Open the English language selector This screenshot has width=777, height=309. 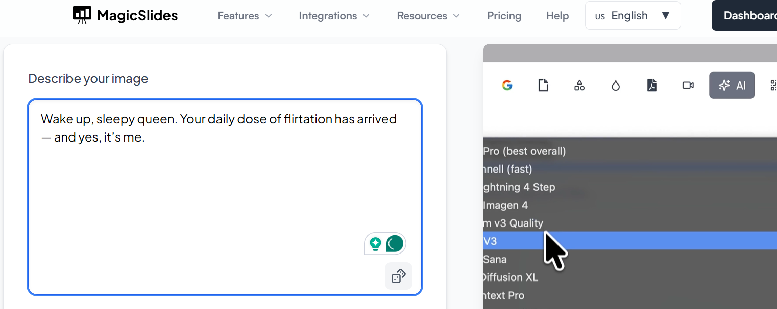tap(633, 16)
